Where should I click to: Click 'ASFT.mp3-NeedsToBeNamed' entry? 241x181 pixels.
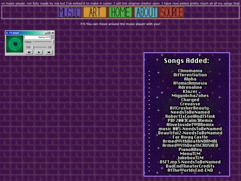tap(190, 162)
